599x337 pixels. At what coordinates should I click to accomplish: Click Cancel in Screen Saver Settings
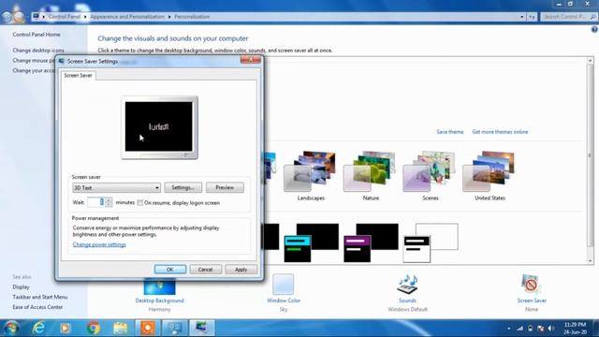pyautogui.click(x=205, y=270)
